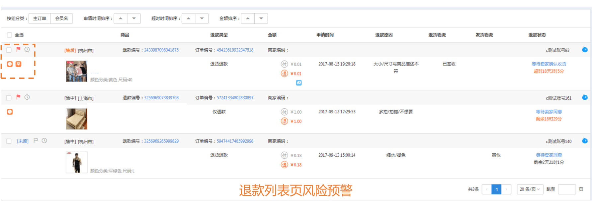Open refund number 3256969265999829 link
This screenshot has height=204, width=592.
161,141
